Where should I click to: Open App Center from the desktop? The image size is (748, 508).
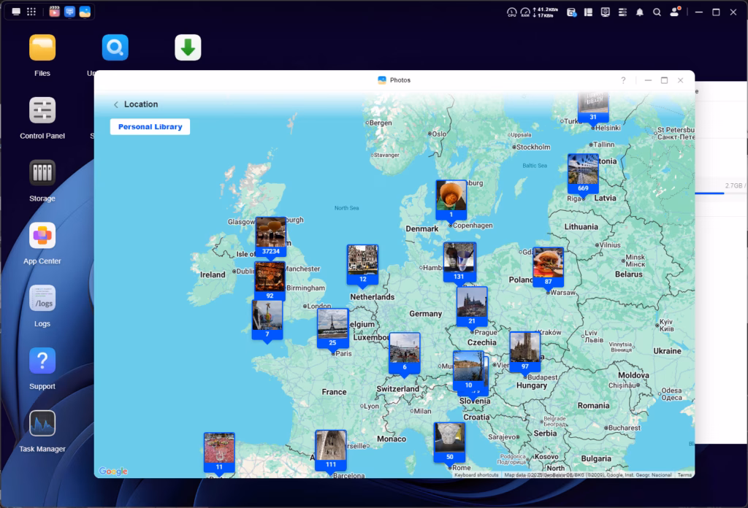[x=42, y=236]
